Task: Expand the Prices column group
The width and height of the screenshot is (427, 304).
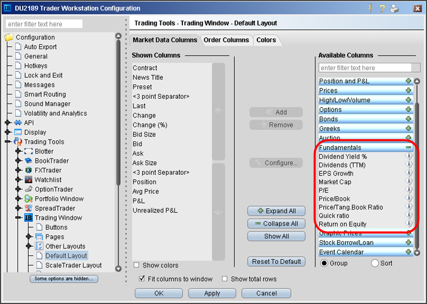Action: 408,90
